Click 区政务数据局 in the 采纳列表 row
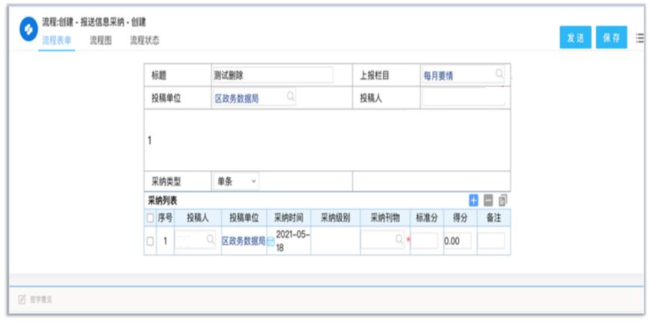 point(243,241)
